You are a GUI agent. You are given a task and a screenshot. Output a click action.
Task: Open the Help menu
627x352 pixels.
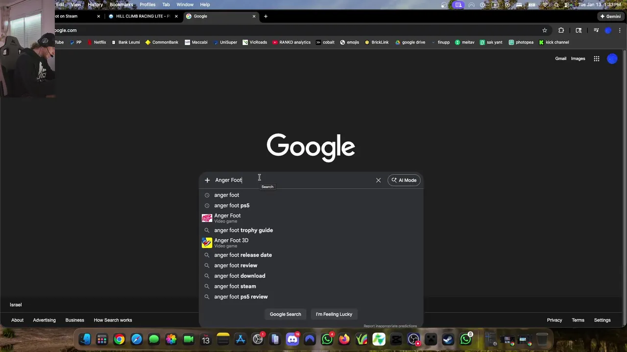pyautogui.click(x=205, y=4)
